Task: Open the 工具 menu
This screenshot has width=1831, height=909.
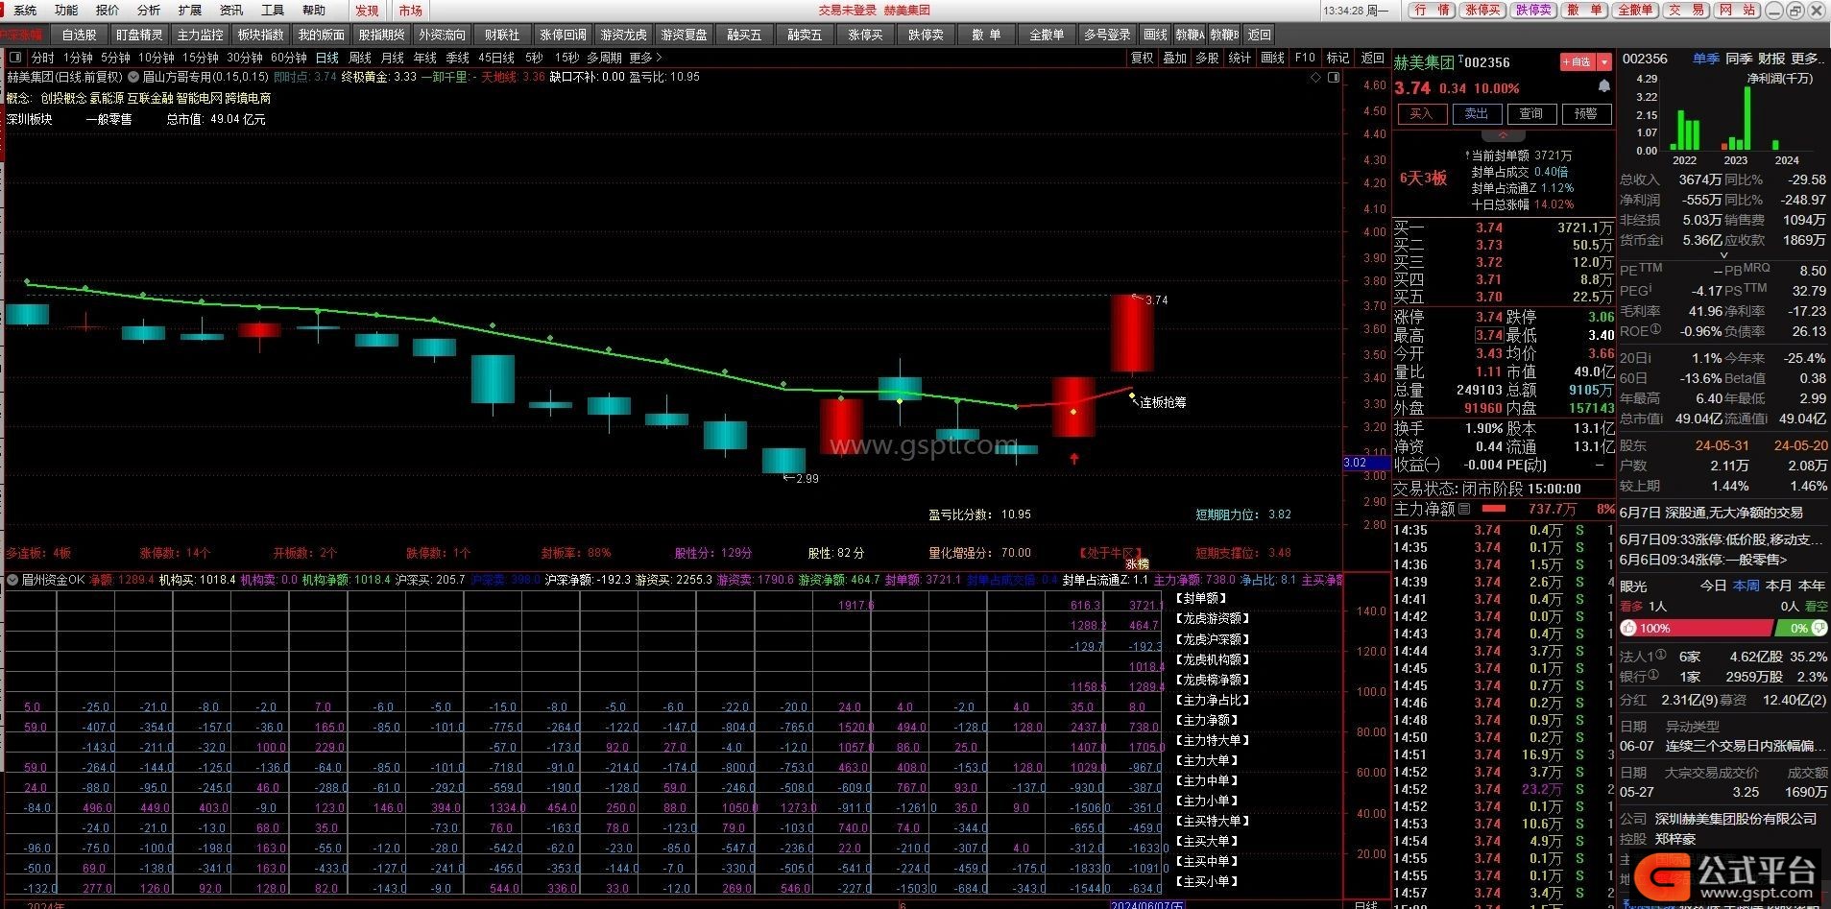Action: (273, 11)
